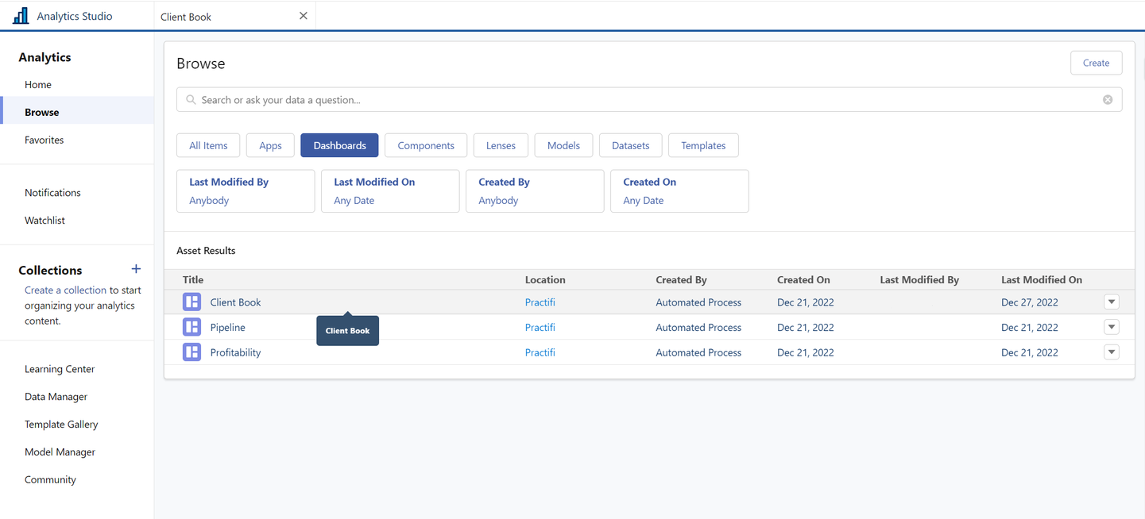Go to Home in the sidebar
Viewport: 1145px width, 519px height.
pyautogui.click(x=38, y=84)
